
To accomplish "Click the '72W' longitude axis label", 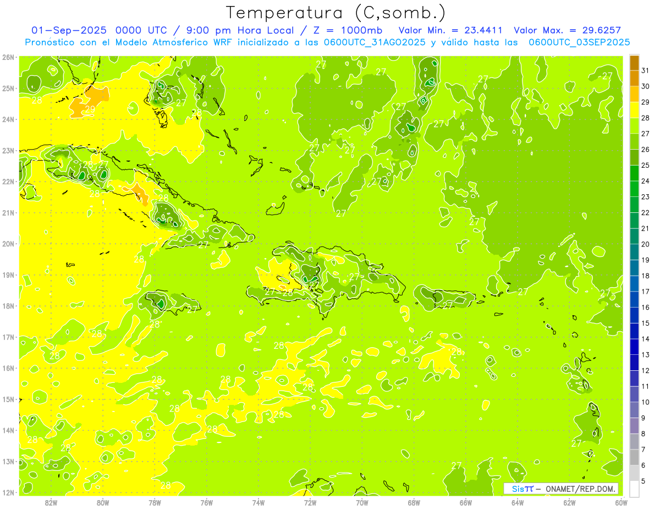I will pyautogui.click(x=310, y=502).
